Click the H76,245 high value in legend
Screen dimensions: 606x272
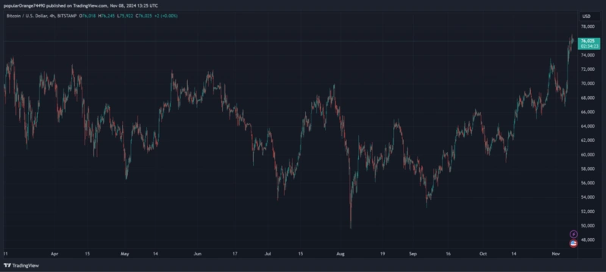(x=106, y=16)
